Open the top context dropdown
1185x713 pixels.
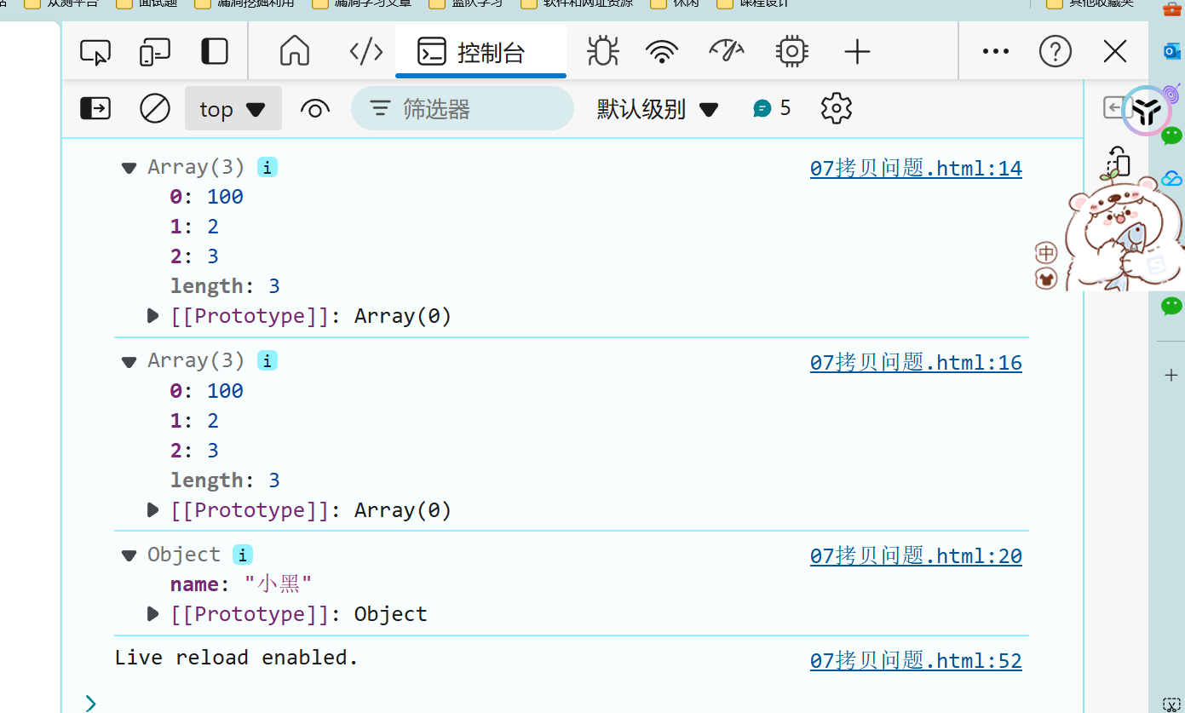(233, 109)
